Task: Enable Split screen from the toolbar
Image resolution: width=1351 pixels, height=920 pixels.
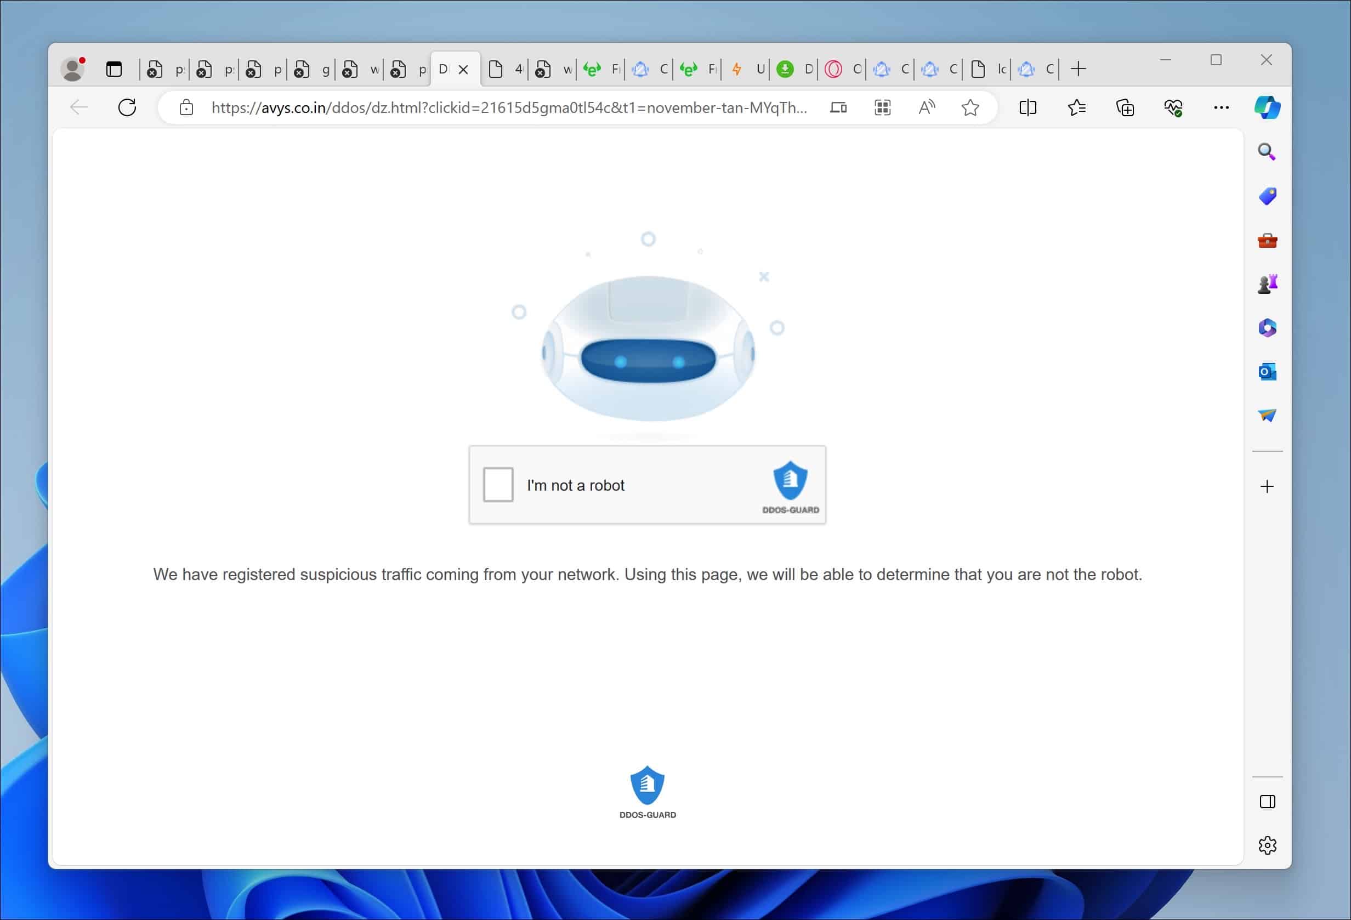Action: click(x=1028, y=107)
